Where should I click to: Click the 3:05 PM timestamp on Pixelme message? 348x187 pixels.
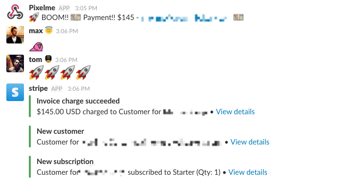[86, 8]
